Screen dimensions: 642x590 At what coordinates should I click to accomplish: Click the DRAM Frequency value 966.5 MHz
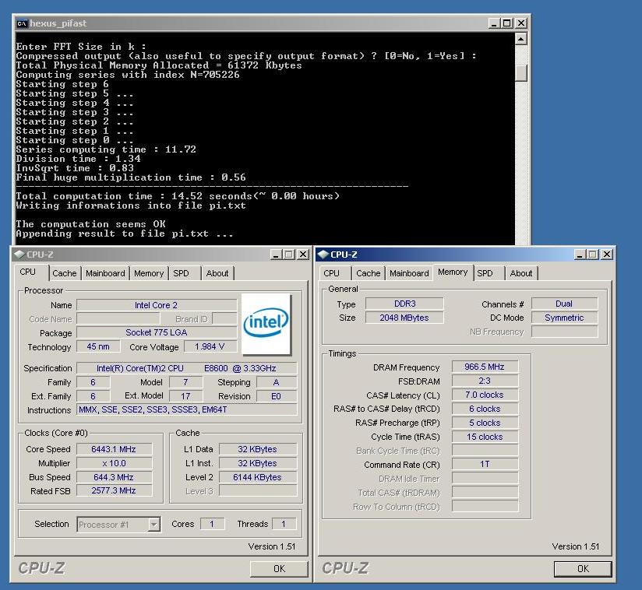tap(485, 367)
